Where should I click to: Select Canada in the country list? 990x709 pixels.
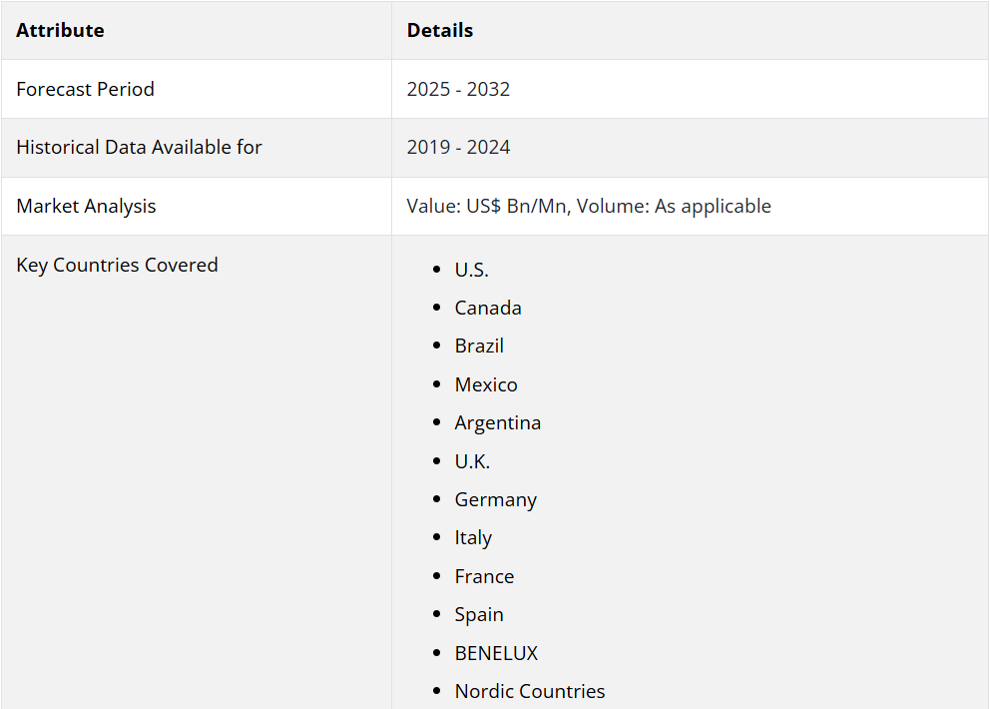tap(488, 308)
